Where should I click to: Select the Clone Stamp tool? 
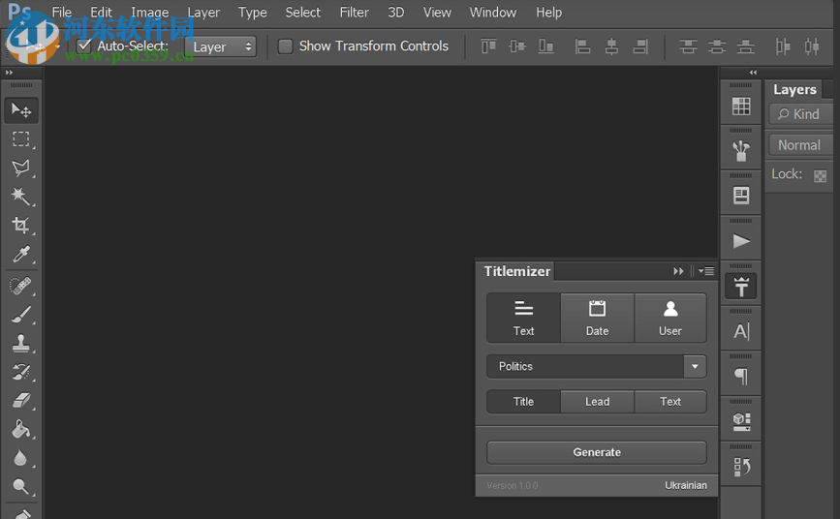coord(21,343)
